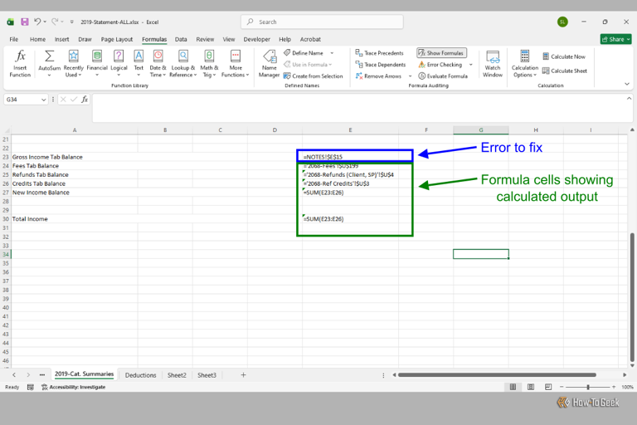Click Trace Dependents
Image resolution: width=637 pixels, height=425 pixels.
380,64
